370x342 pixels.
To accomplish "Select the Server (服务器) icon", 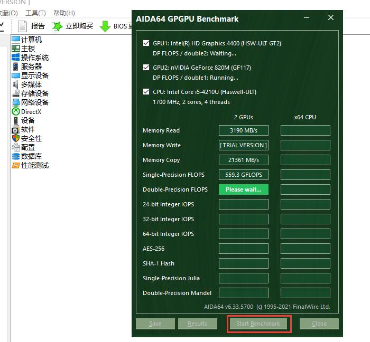I will [x=16, y=66].
